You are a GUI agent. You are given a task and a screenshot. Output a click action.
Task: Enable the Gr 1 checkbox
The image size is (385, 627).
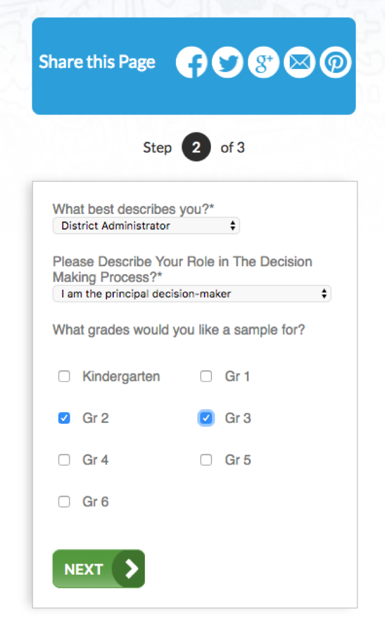click(206, 376)
